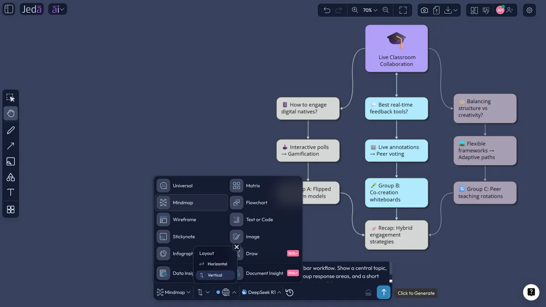Select the Group B Co-creation whiteboards node
Image resolution: width=546 pixels, height=307 pixels.
coord(396,192)
